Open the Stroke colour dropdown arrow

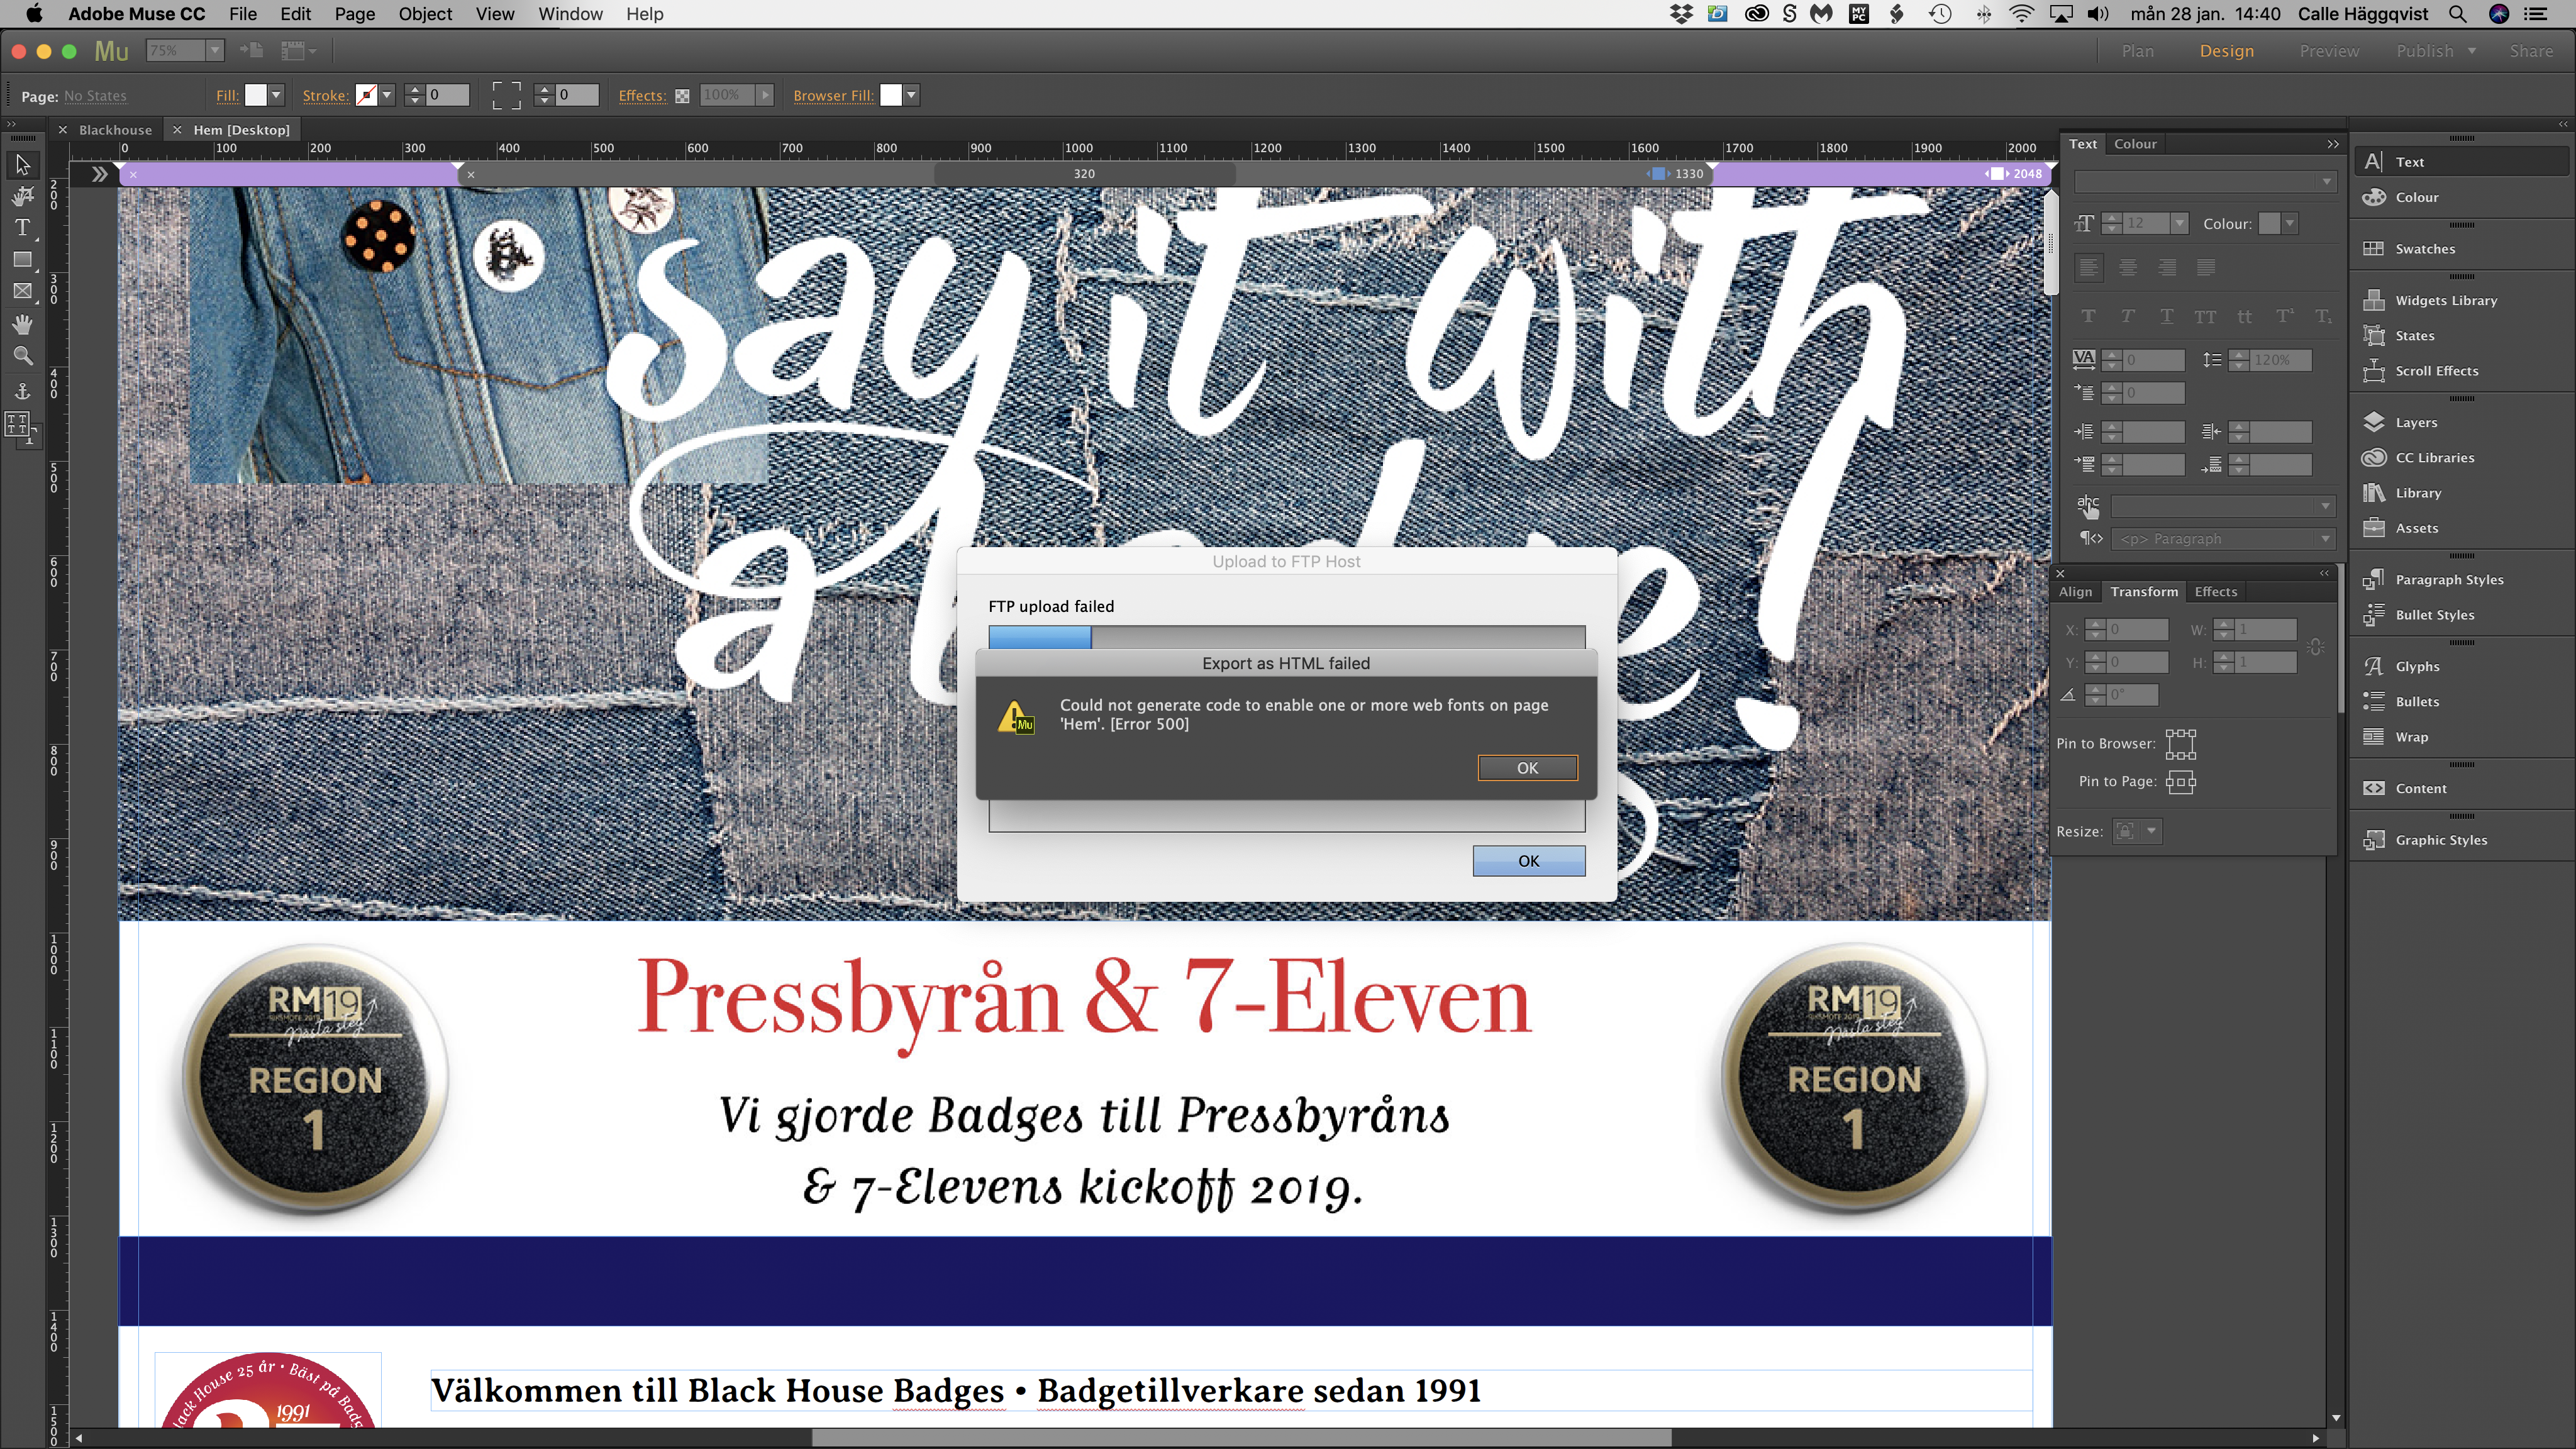click(x=387, y=95)
